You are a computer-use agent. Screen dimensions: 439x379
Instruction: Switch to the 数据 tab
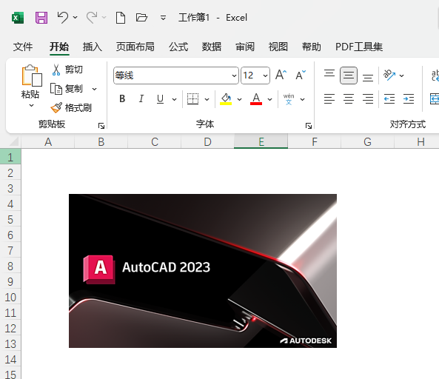click(x=212, y=47)
